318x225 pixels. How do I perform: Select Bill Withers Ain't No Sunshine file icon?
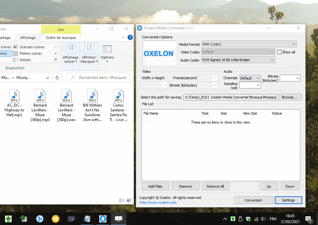[92, 96]
